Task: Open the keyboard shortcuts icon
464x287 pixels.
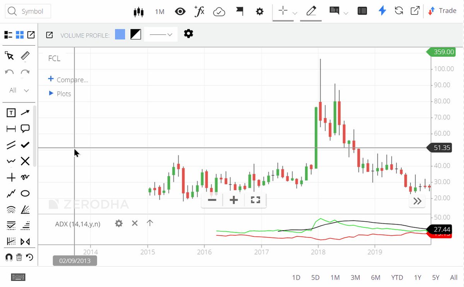Action: [x=19, y=277]
